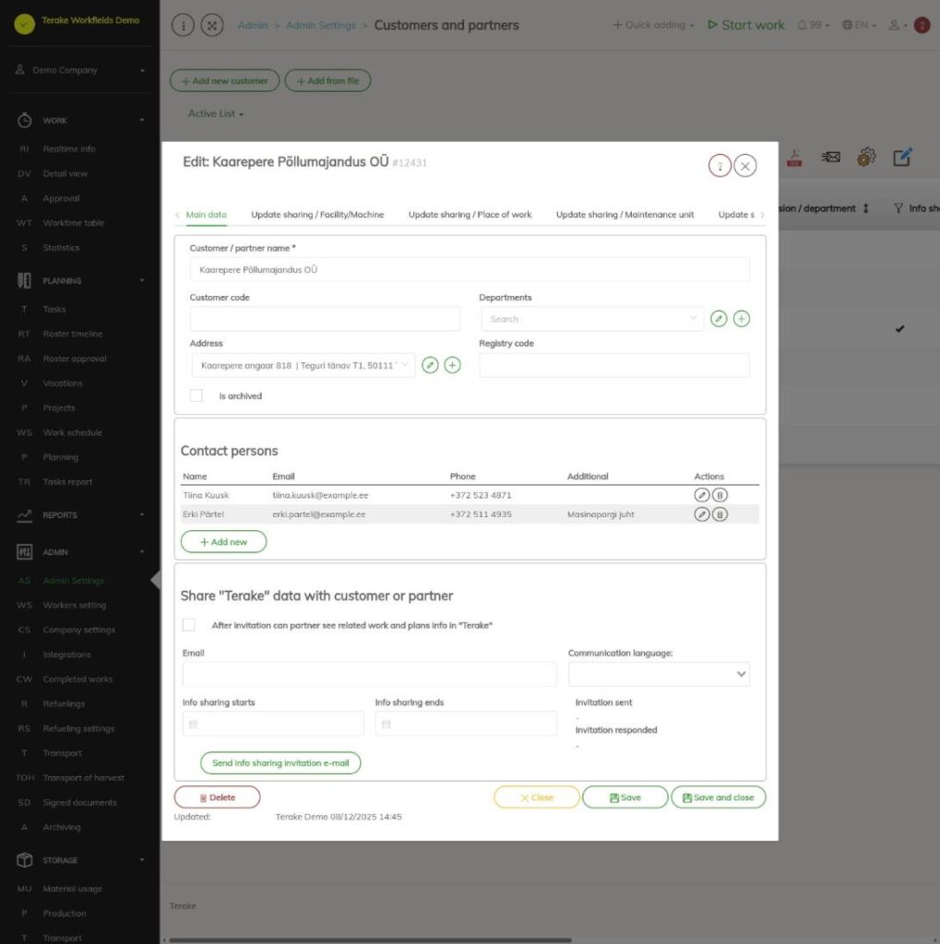940x944 pixels.
Task: Delete contact Tiina Kuusk
Action: click(x=720, y=495)
